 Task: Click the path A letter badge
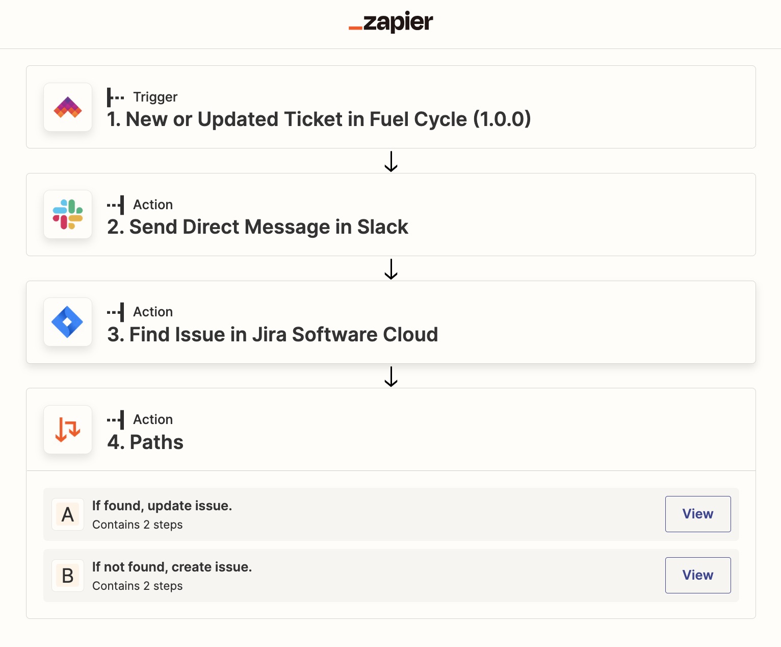pos(68,514)
